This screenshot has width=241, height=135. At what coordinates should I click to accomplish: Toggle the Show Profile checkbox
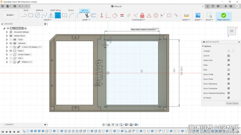229,74
